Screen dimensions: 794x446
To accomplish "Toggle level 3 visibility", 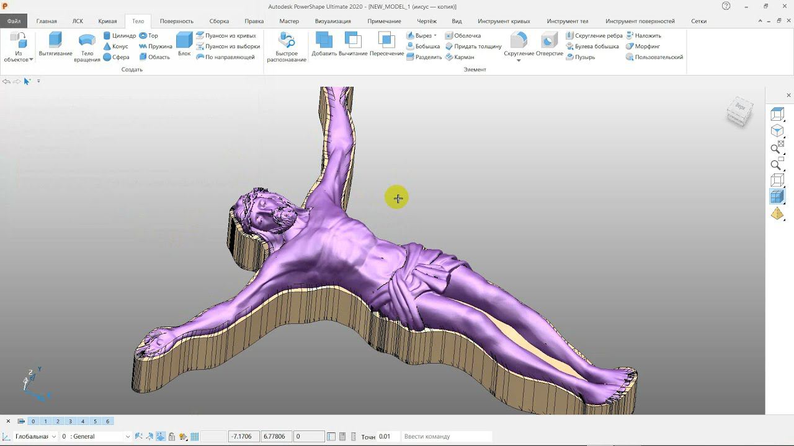I will (x=70, y=421).
